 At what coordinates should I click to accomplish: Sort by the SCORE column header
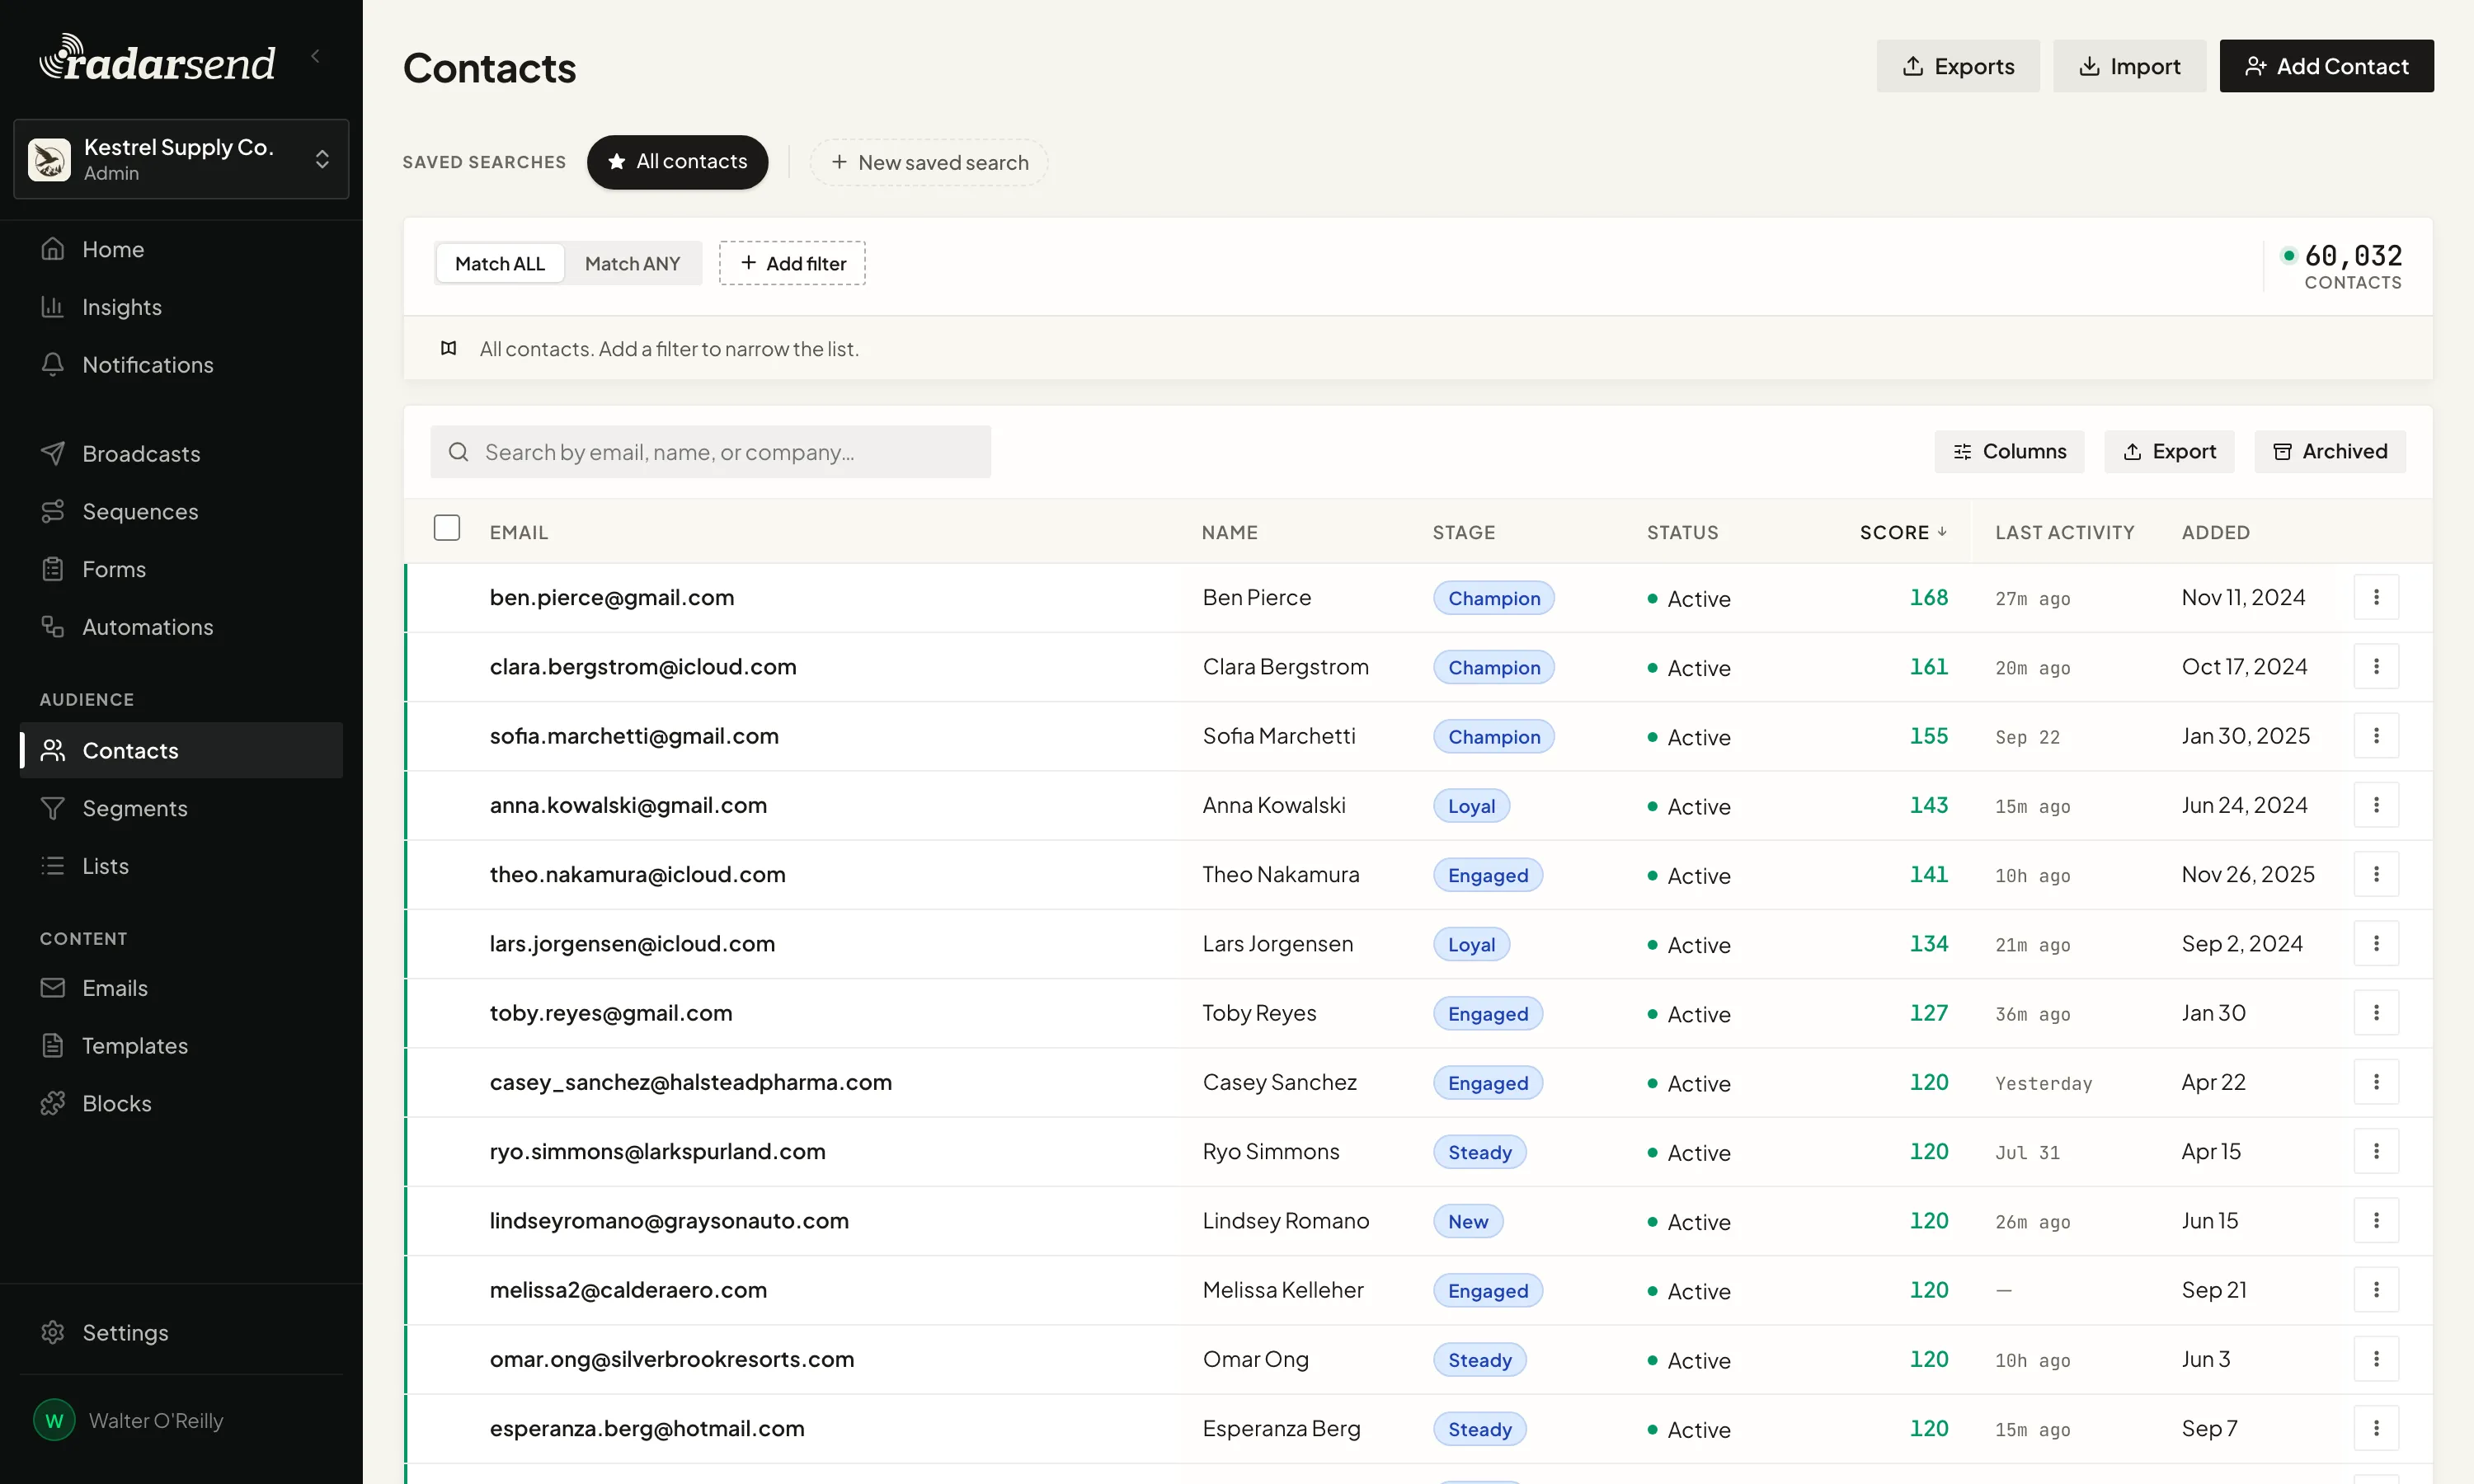[1904, 533]
